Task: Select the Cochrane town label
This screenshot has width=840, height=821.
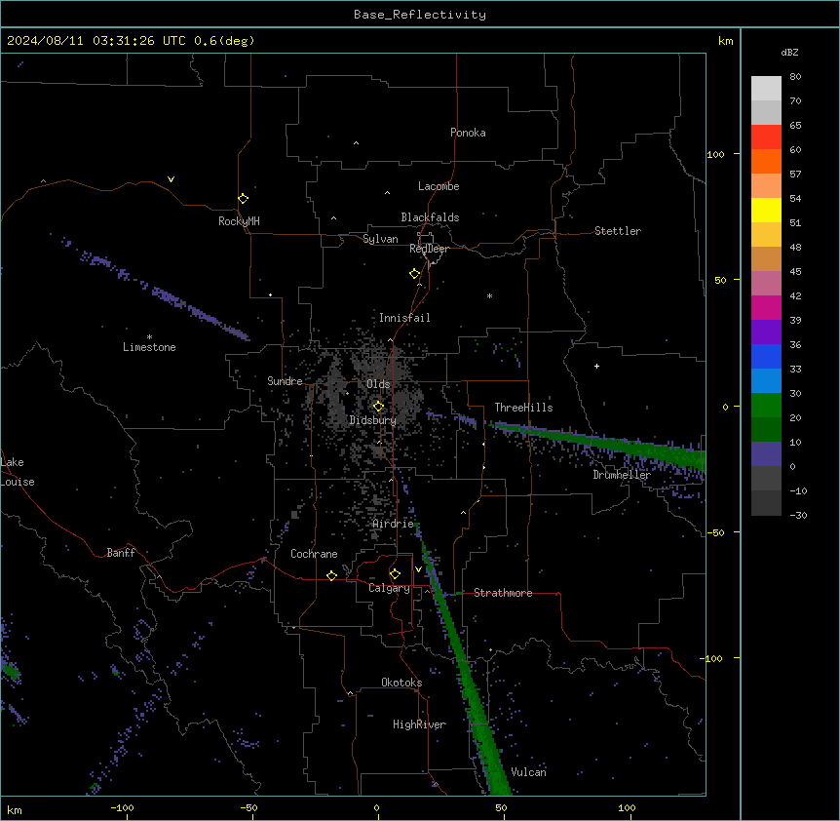Action: tap(314, 554)
